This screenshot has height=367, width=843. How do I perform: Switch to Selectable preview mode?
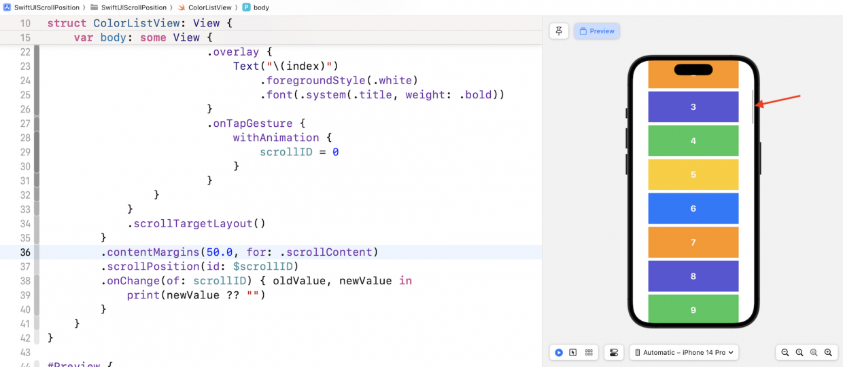click(573, 353)
